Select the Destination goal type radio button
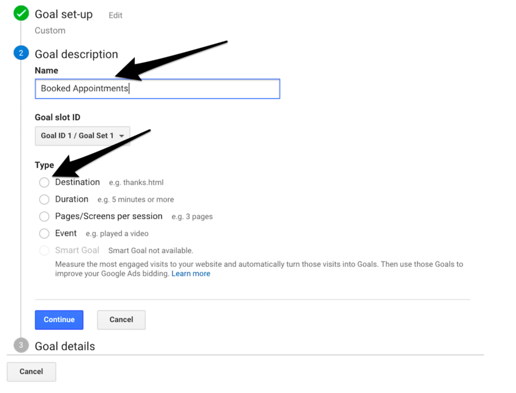Viewport: 516px width, 393px height. pyautogui.click(x=44, y=183)
